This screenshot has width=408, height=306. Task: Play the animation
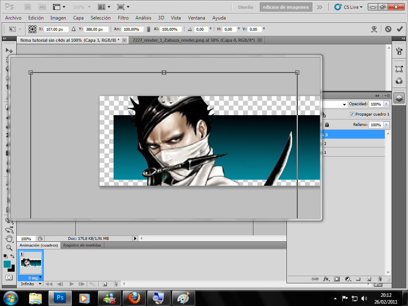[72, 284]
